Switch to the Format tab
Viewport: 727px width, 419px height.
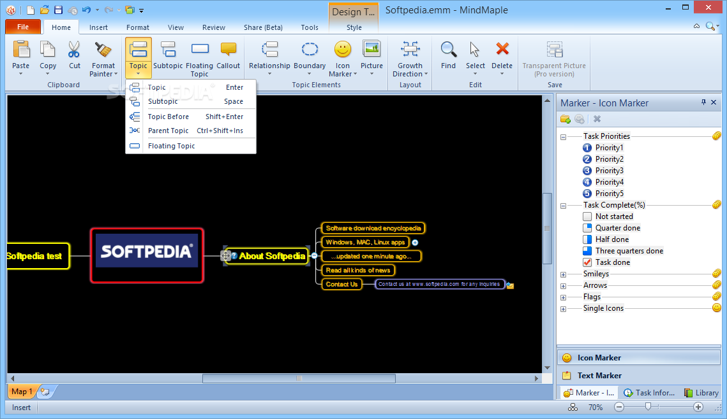pos(138,27)
